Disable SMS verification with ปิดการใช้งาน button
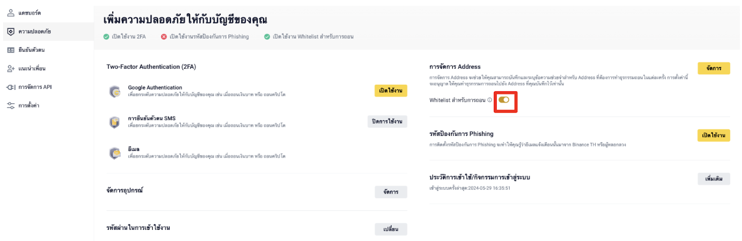Image resolution: width=742 pixels, height=241 pixels. [387, 121]
